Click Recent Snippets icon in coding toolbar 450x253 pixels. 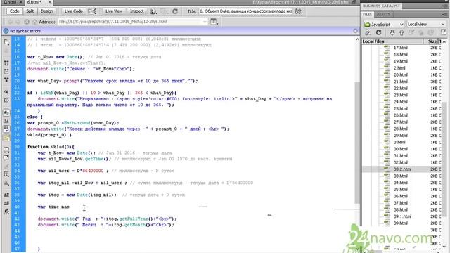pos(6,174)
